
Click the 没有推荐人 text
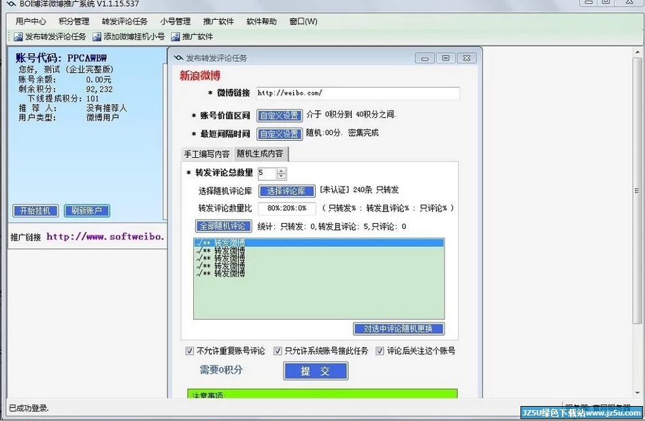point(107,108)
